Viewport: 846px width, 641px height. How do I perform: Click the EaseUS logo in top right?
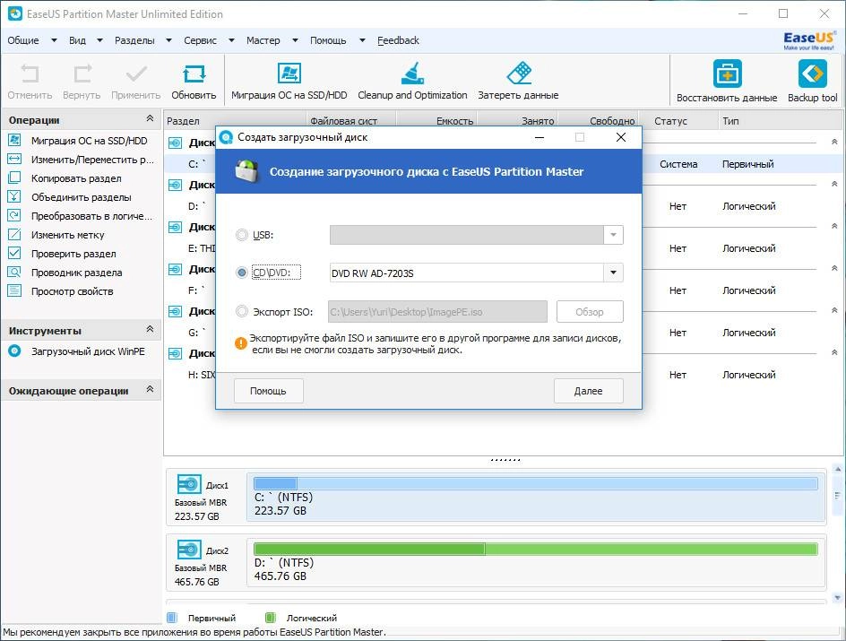(809, 40)
